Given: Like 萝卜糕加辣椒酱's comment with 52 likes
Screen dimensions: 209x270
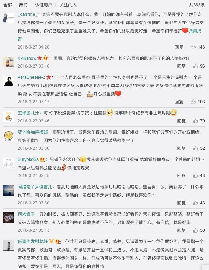Looking at the screenshot, I should pyautogui.click(x=195, y=148).
